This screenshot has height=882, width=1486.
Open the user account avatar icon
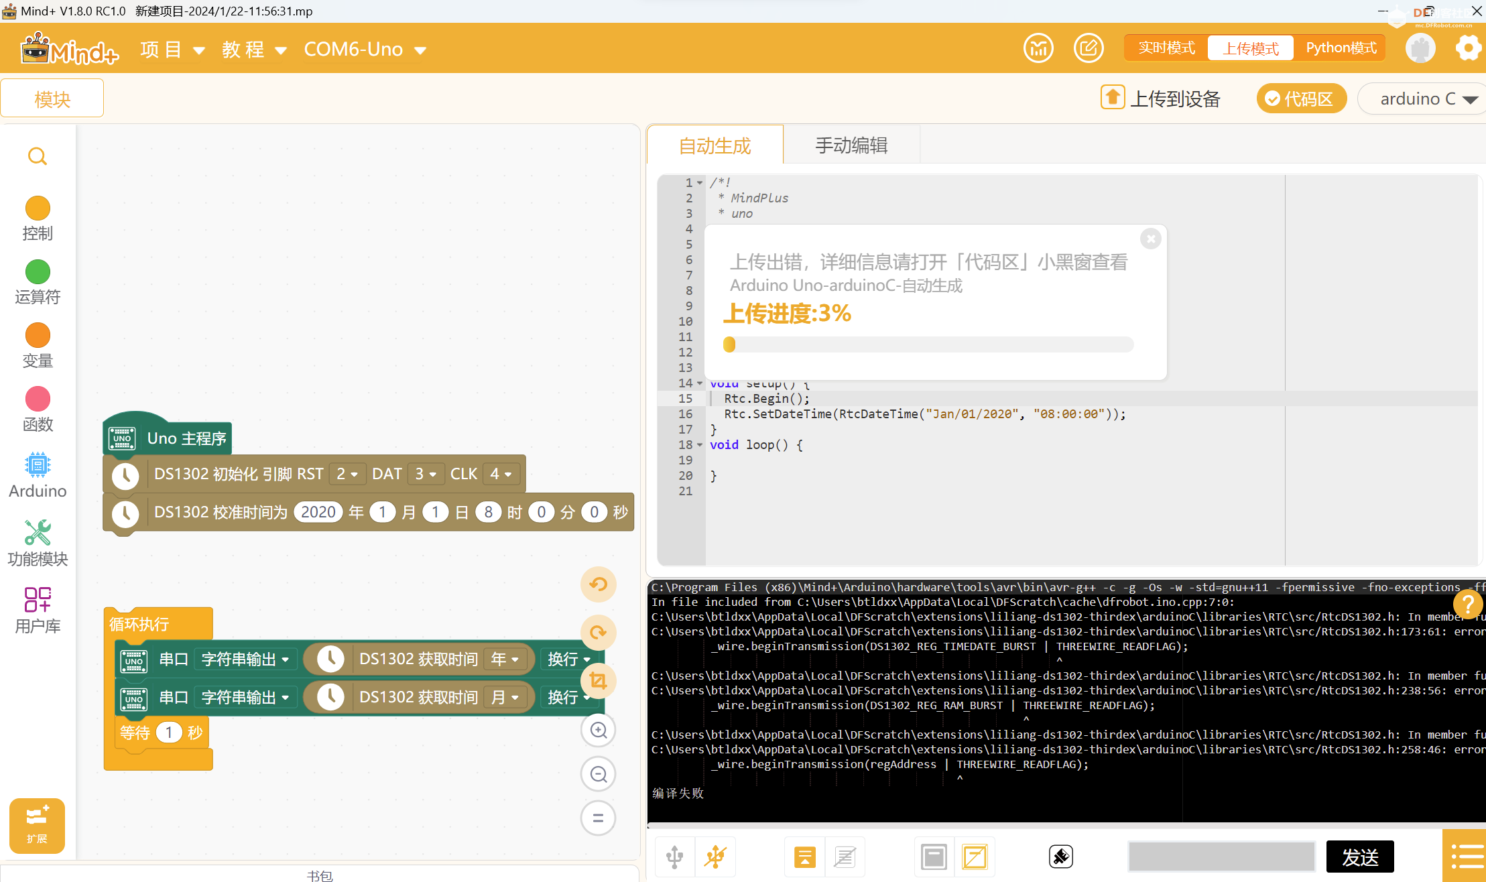click(x=1420, y=48)
